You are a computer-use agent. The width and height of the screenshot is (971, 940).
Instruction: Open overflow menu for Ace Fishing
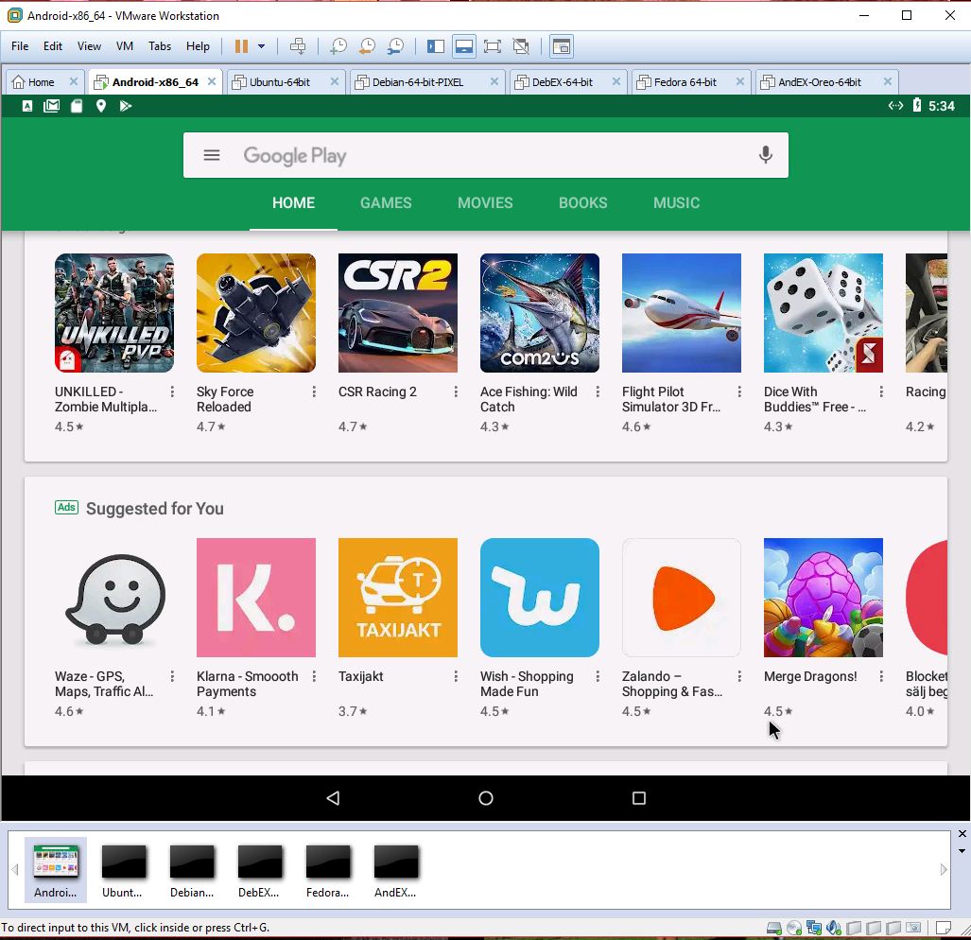[598, 392]
